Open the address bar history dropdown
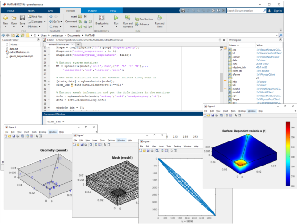 (277, 35)
